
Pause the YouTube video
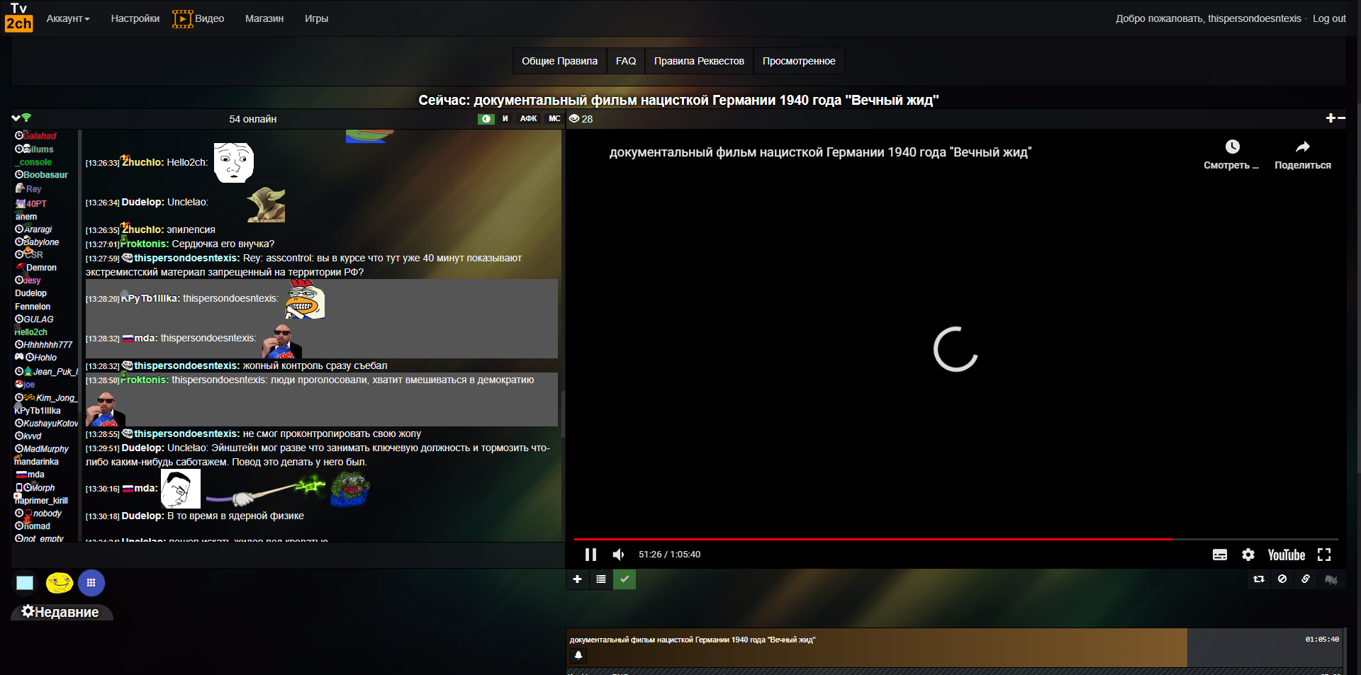point(590,555)
